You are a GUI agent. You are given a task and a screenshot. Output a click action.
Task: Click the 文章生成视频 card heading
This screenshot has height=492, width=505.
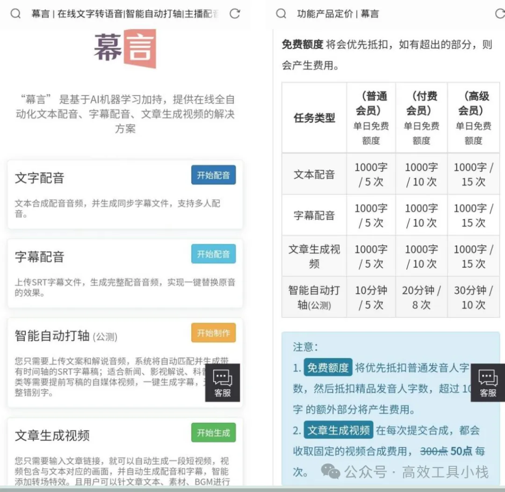coord(52,435)
